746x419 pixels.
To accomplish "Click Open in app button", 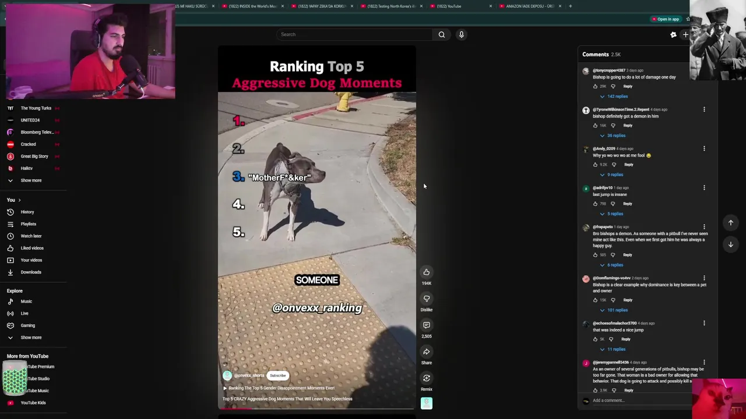I will click(666, 19).
